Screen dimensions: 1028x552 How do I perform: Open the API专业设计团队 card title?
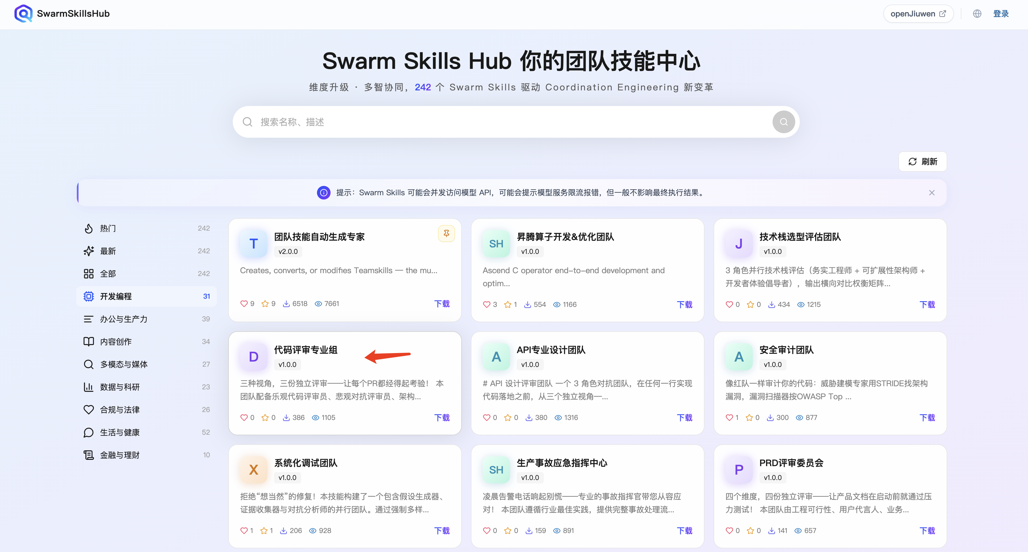tap(551, 350)
